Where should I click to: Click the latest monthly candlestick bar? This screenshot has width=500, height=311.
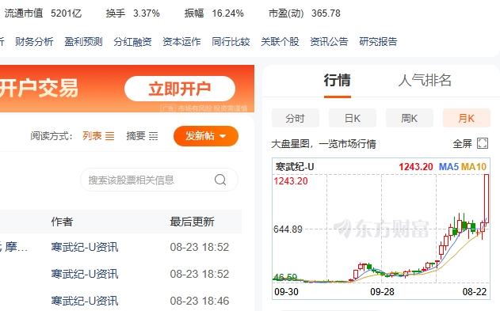pos(487,199)
